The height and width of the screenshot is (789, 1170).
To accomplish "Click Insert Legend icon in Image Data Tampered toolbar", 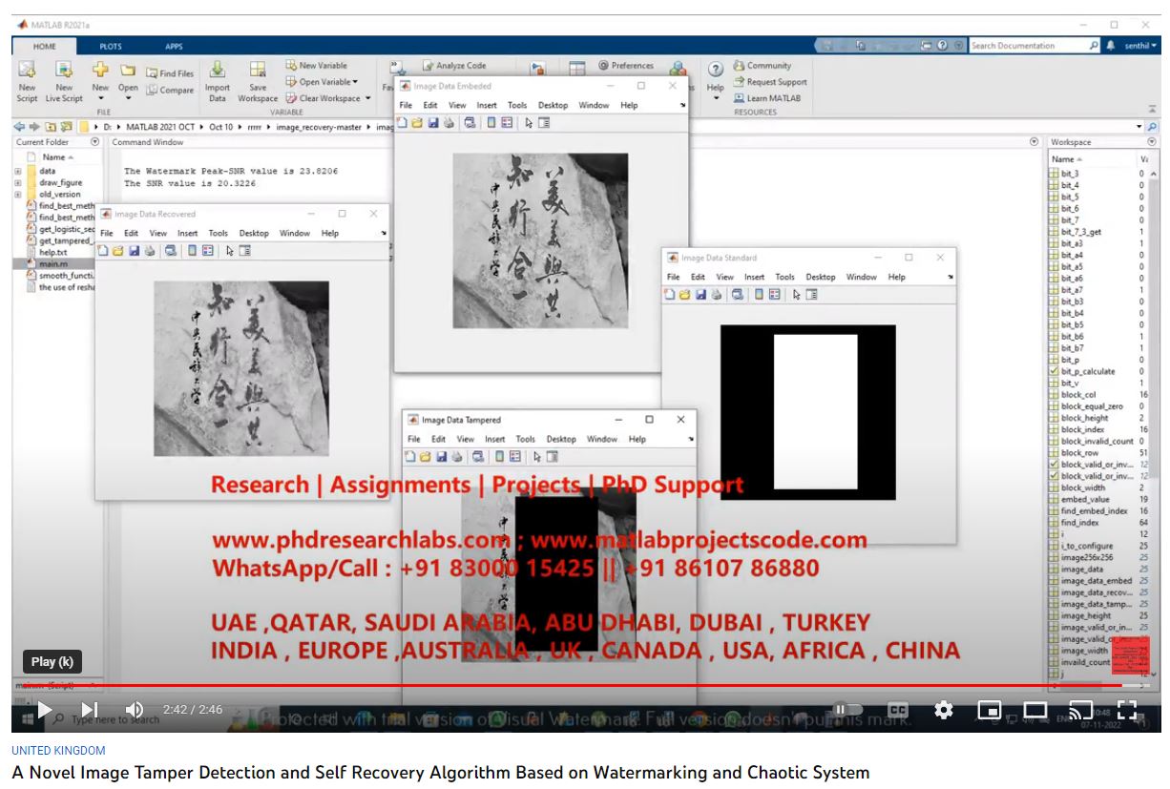I will point(514,456).
